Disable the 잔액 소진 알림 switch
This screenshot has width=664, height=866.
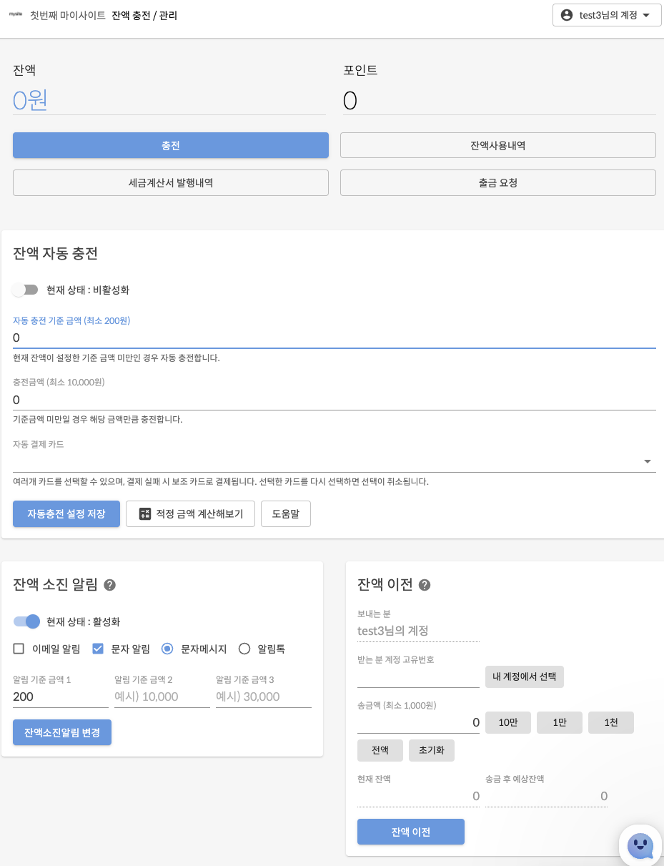tap(26, 621)
